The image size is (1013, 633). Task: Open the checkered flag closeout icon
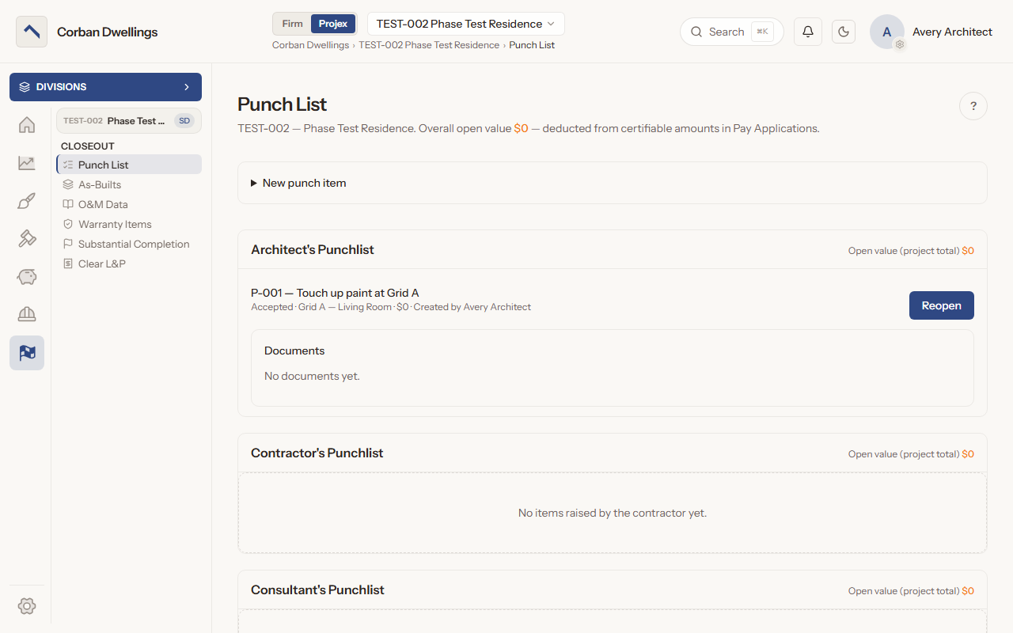27,353
